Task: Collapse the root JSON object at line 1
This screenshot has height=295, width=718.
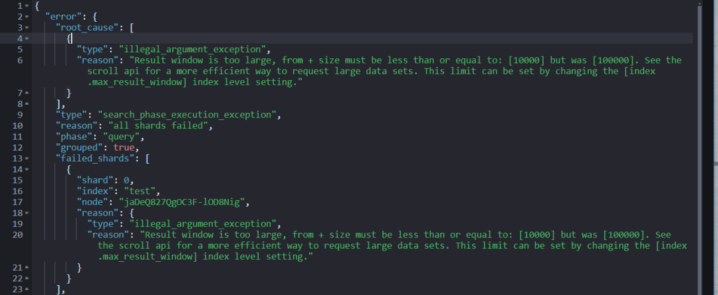Action: coord(26,5)
